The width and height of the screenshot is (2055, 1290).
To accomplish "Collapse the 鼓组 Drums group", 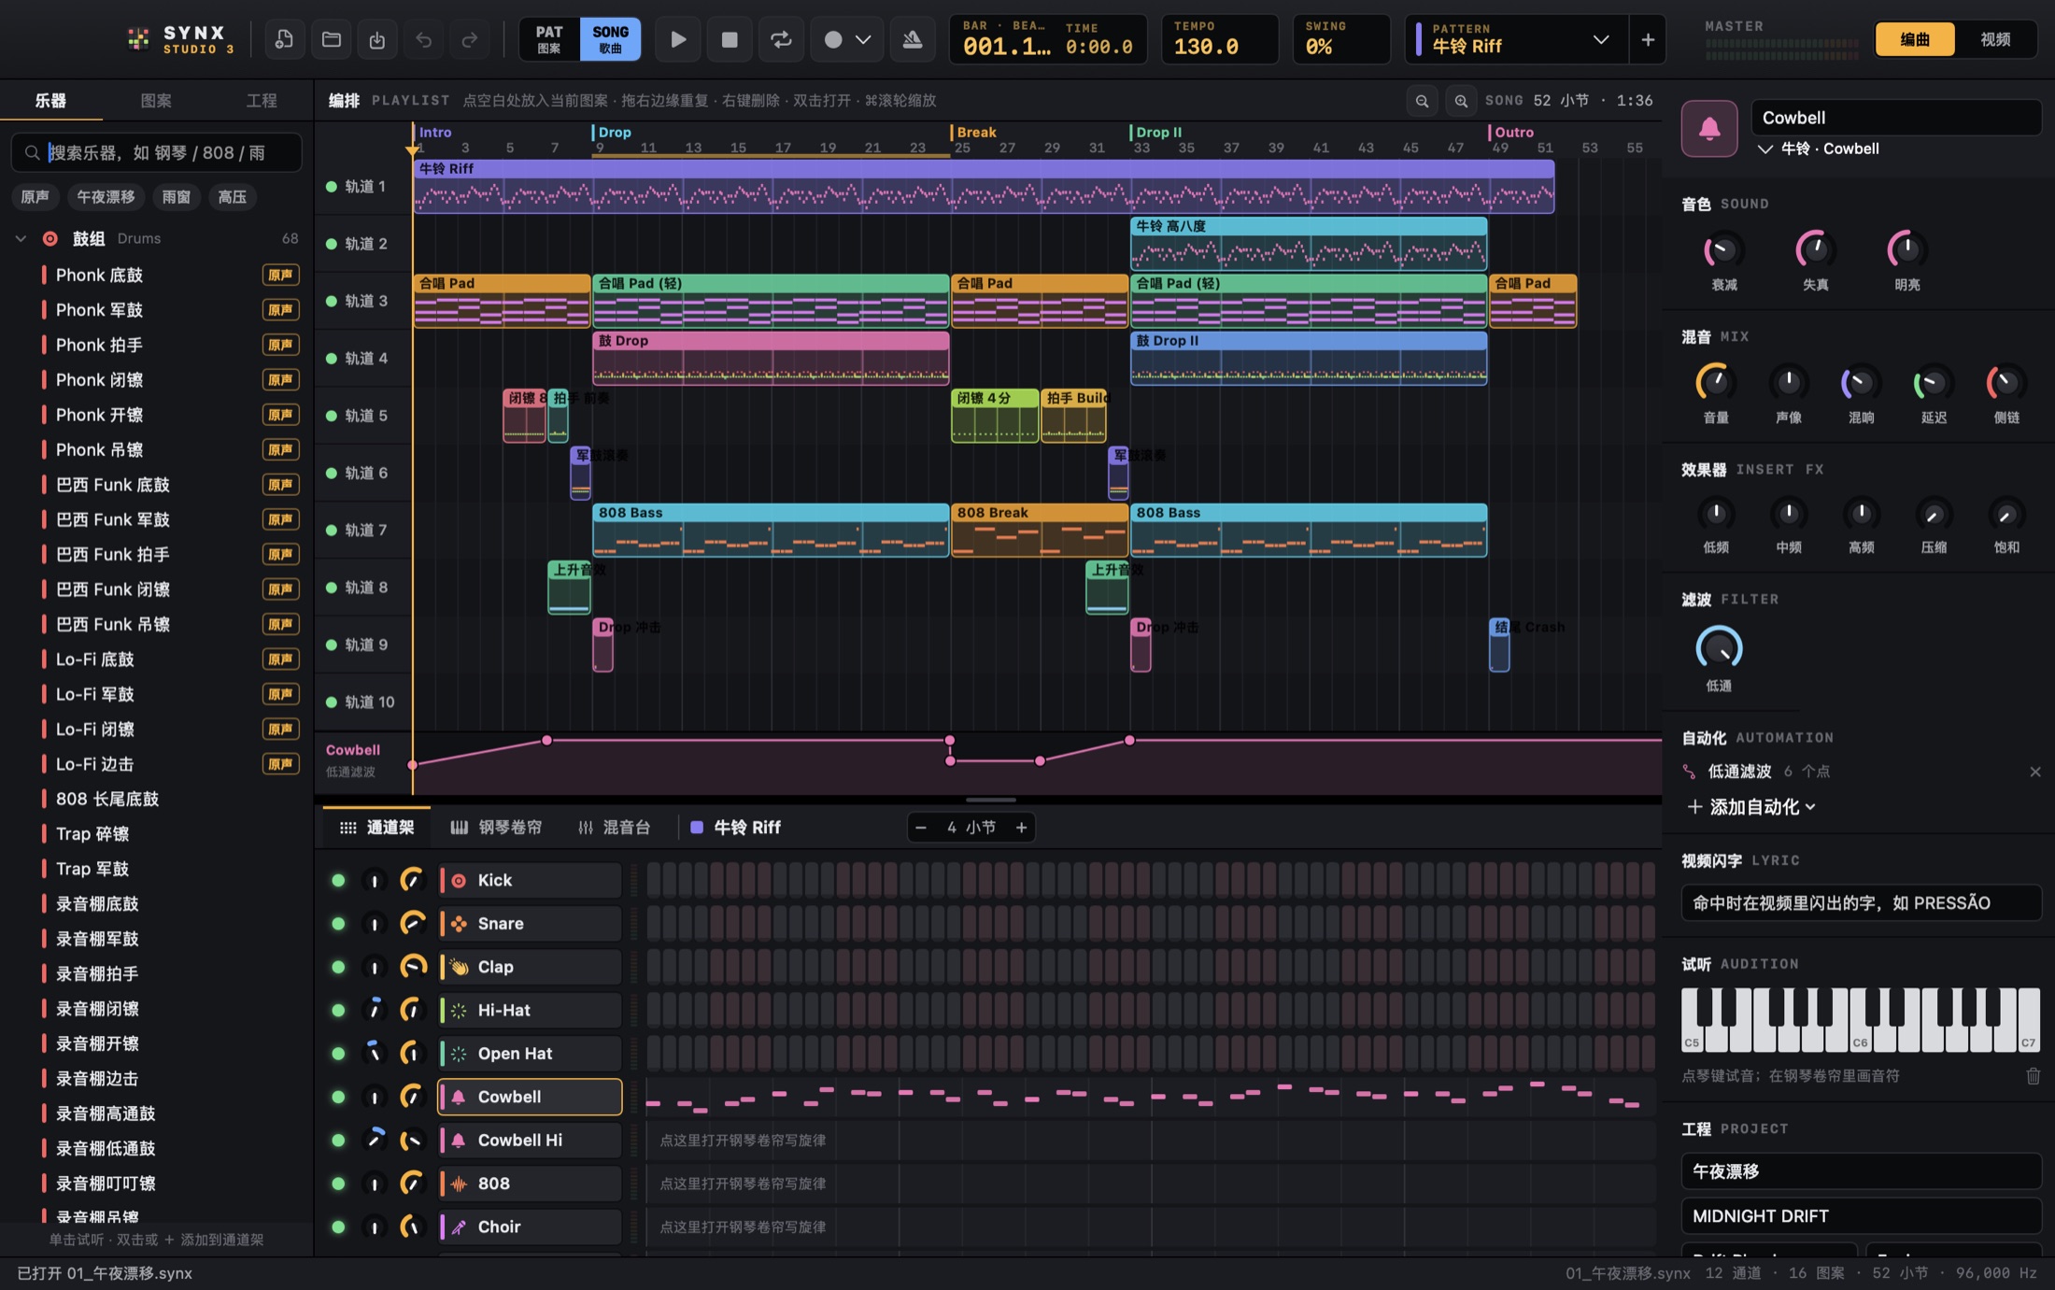I will [21, 239].
